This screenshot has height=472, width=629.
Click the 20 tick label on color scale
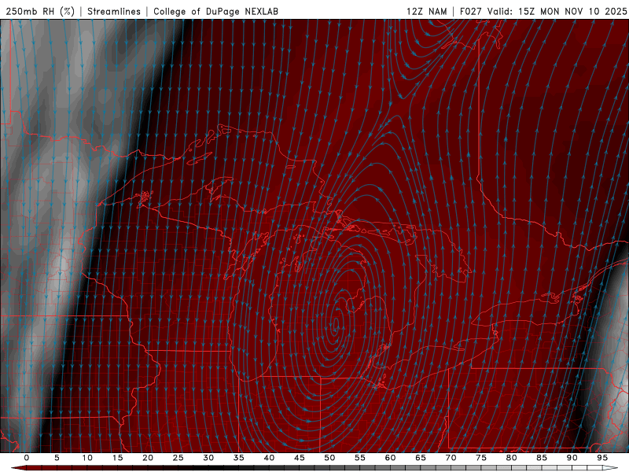coord(148,458)
